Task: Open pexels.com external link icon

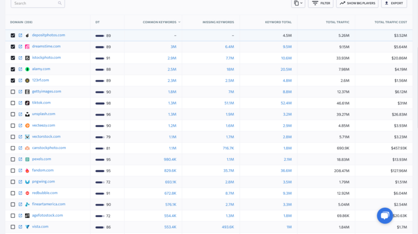Action: point(20,159)
